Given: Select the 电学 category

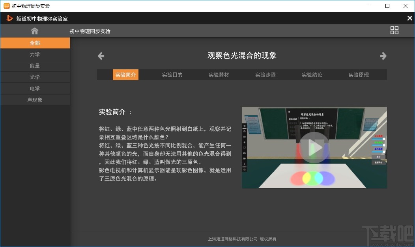Looking at the screenshot, I should click(x=35, y=88).
